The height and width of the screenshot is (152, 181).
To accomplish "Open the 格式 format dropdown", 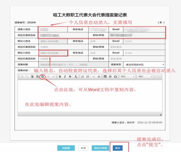I will point(145,77).
